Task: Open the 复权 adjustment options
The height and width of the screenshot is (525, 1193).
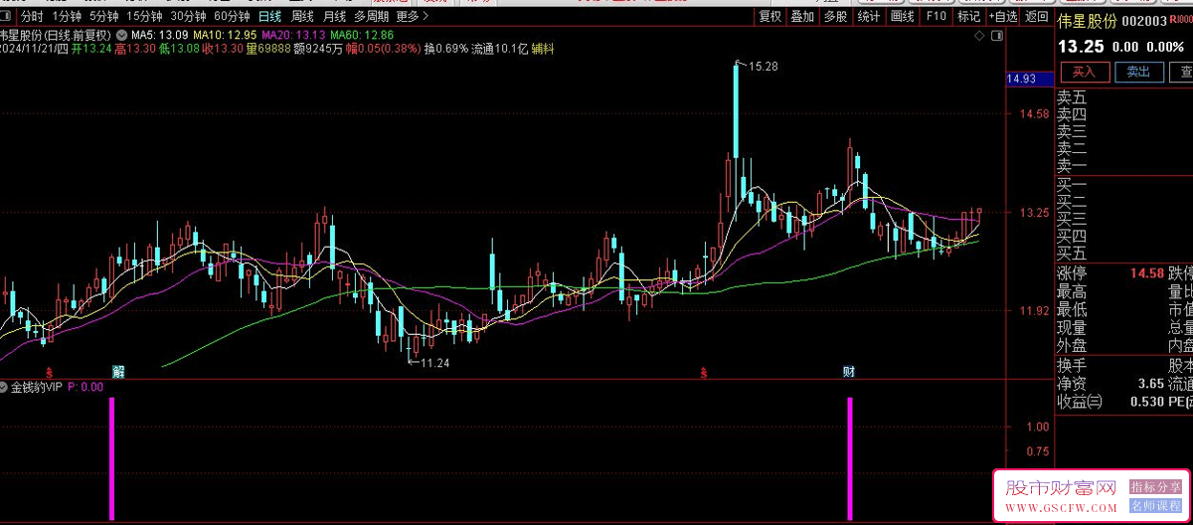Action: pyautogui.click(x=769, y=16)
